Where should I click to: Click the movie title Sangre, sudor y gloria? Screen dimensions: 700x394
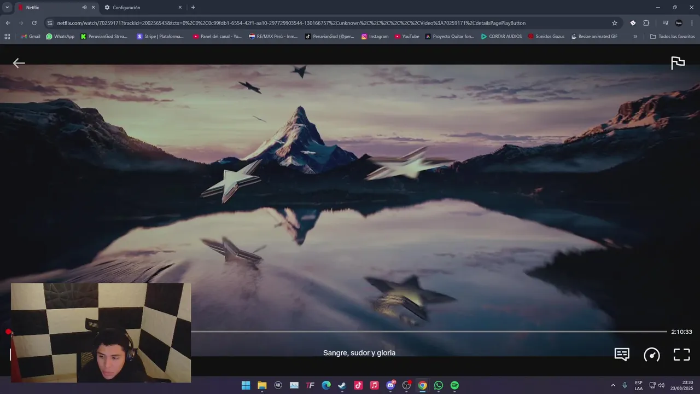pyautogui.click(x=359, y=353)
